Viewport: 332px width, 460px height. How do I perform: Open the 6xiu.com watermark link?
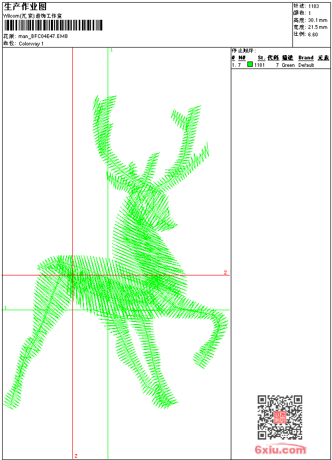pos(281,450)
